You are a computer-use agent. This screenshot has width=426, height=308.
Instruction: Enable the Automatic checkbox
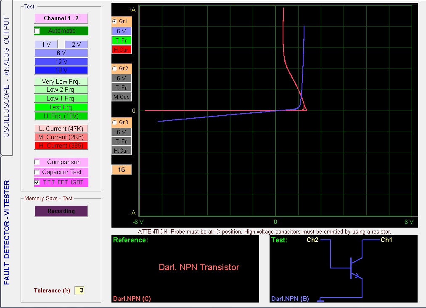pyautogui.click(x=37, y=31)
